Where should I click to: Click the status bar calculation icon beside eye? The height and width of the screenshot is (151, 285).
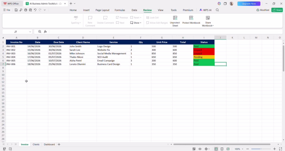click(x=194, y=149)
